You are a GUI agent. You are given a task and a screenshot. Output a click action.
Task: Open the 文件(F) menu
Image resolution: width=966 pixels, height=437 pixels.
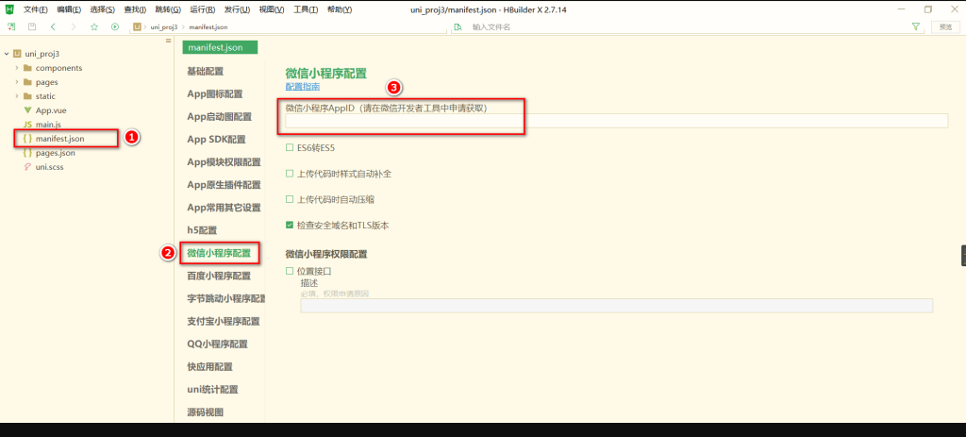point(36,9)
